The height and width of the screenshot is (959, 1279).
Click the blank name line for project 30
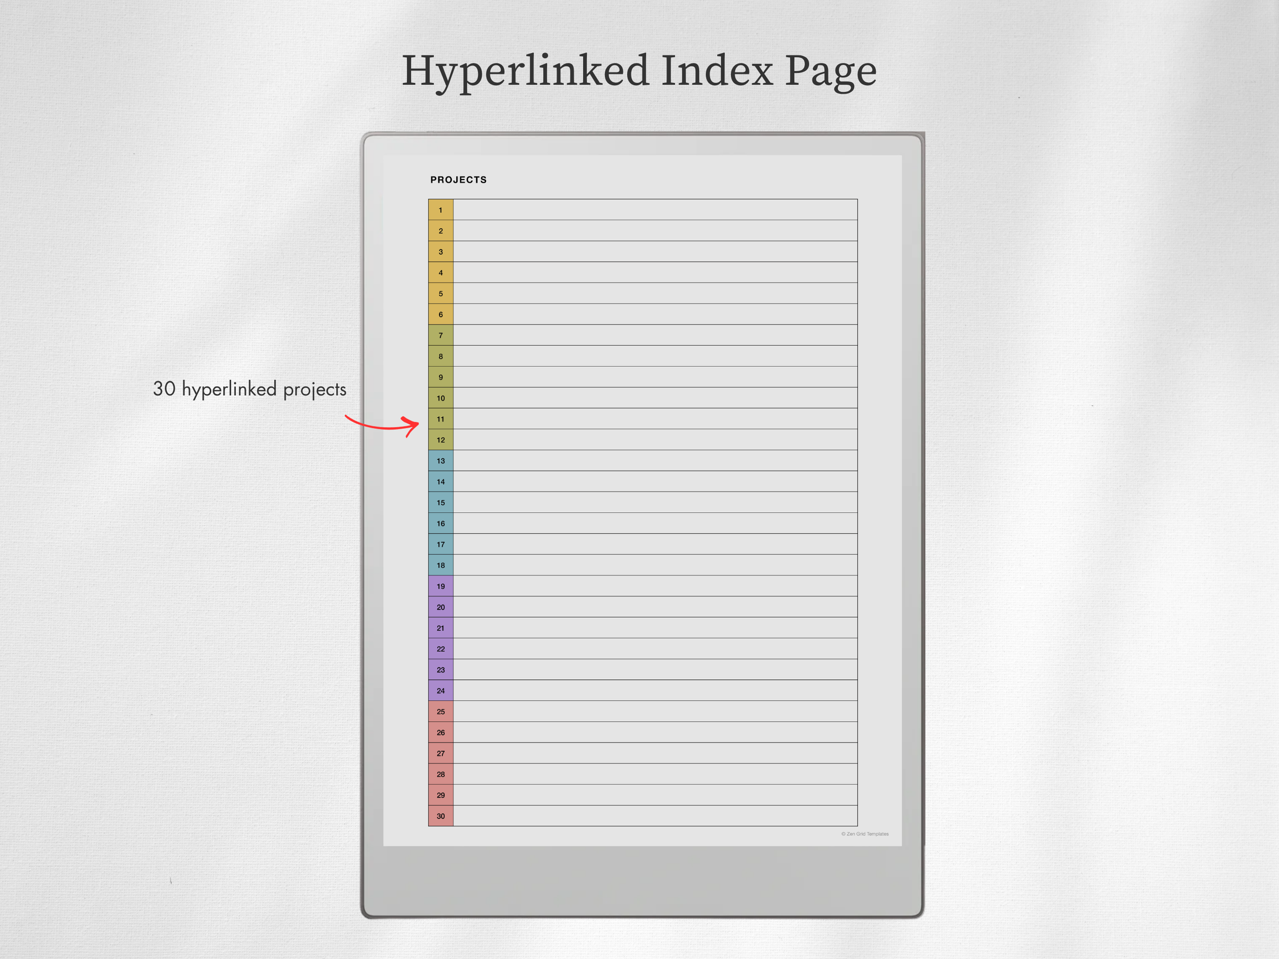pos(655,816)
